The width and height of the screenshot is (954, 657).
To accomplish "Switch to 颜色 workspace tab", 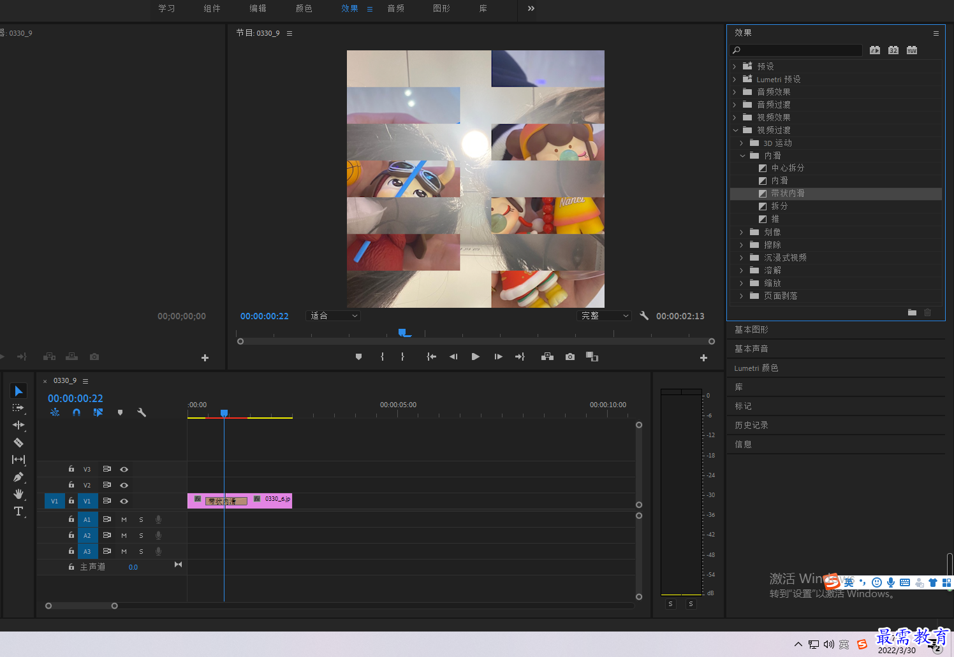I will [x=304, y=8].
